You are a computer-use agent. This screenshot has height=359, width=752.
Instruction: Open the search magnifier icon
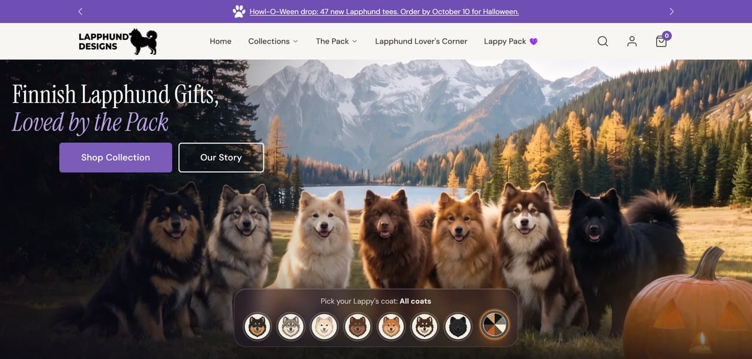tap(603, 41)
